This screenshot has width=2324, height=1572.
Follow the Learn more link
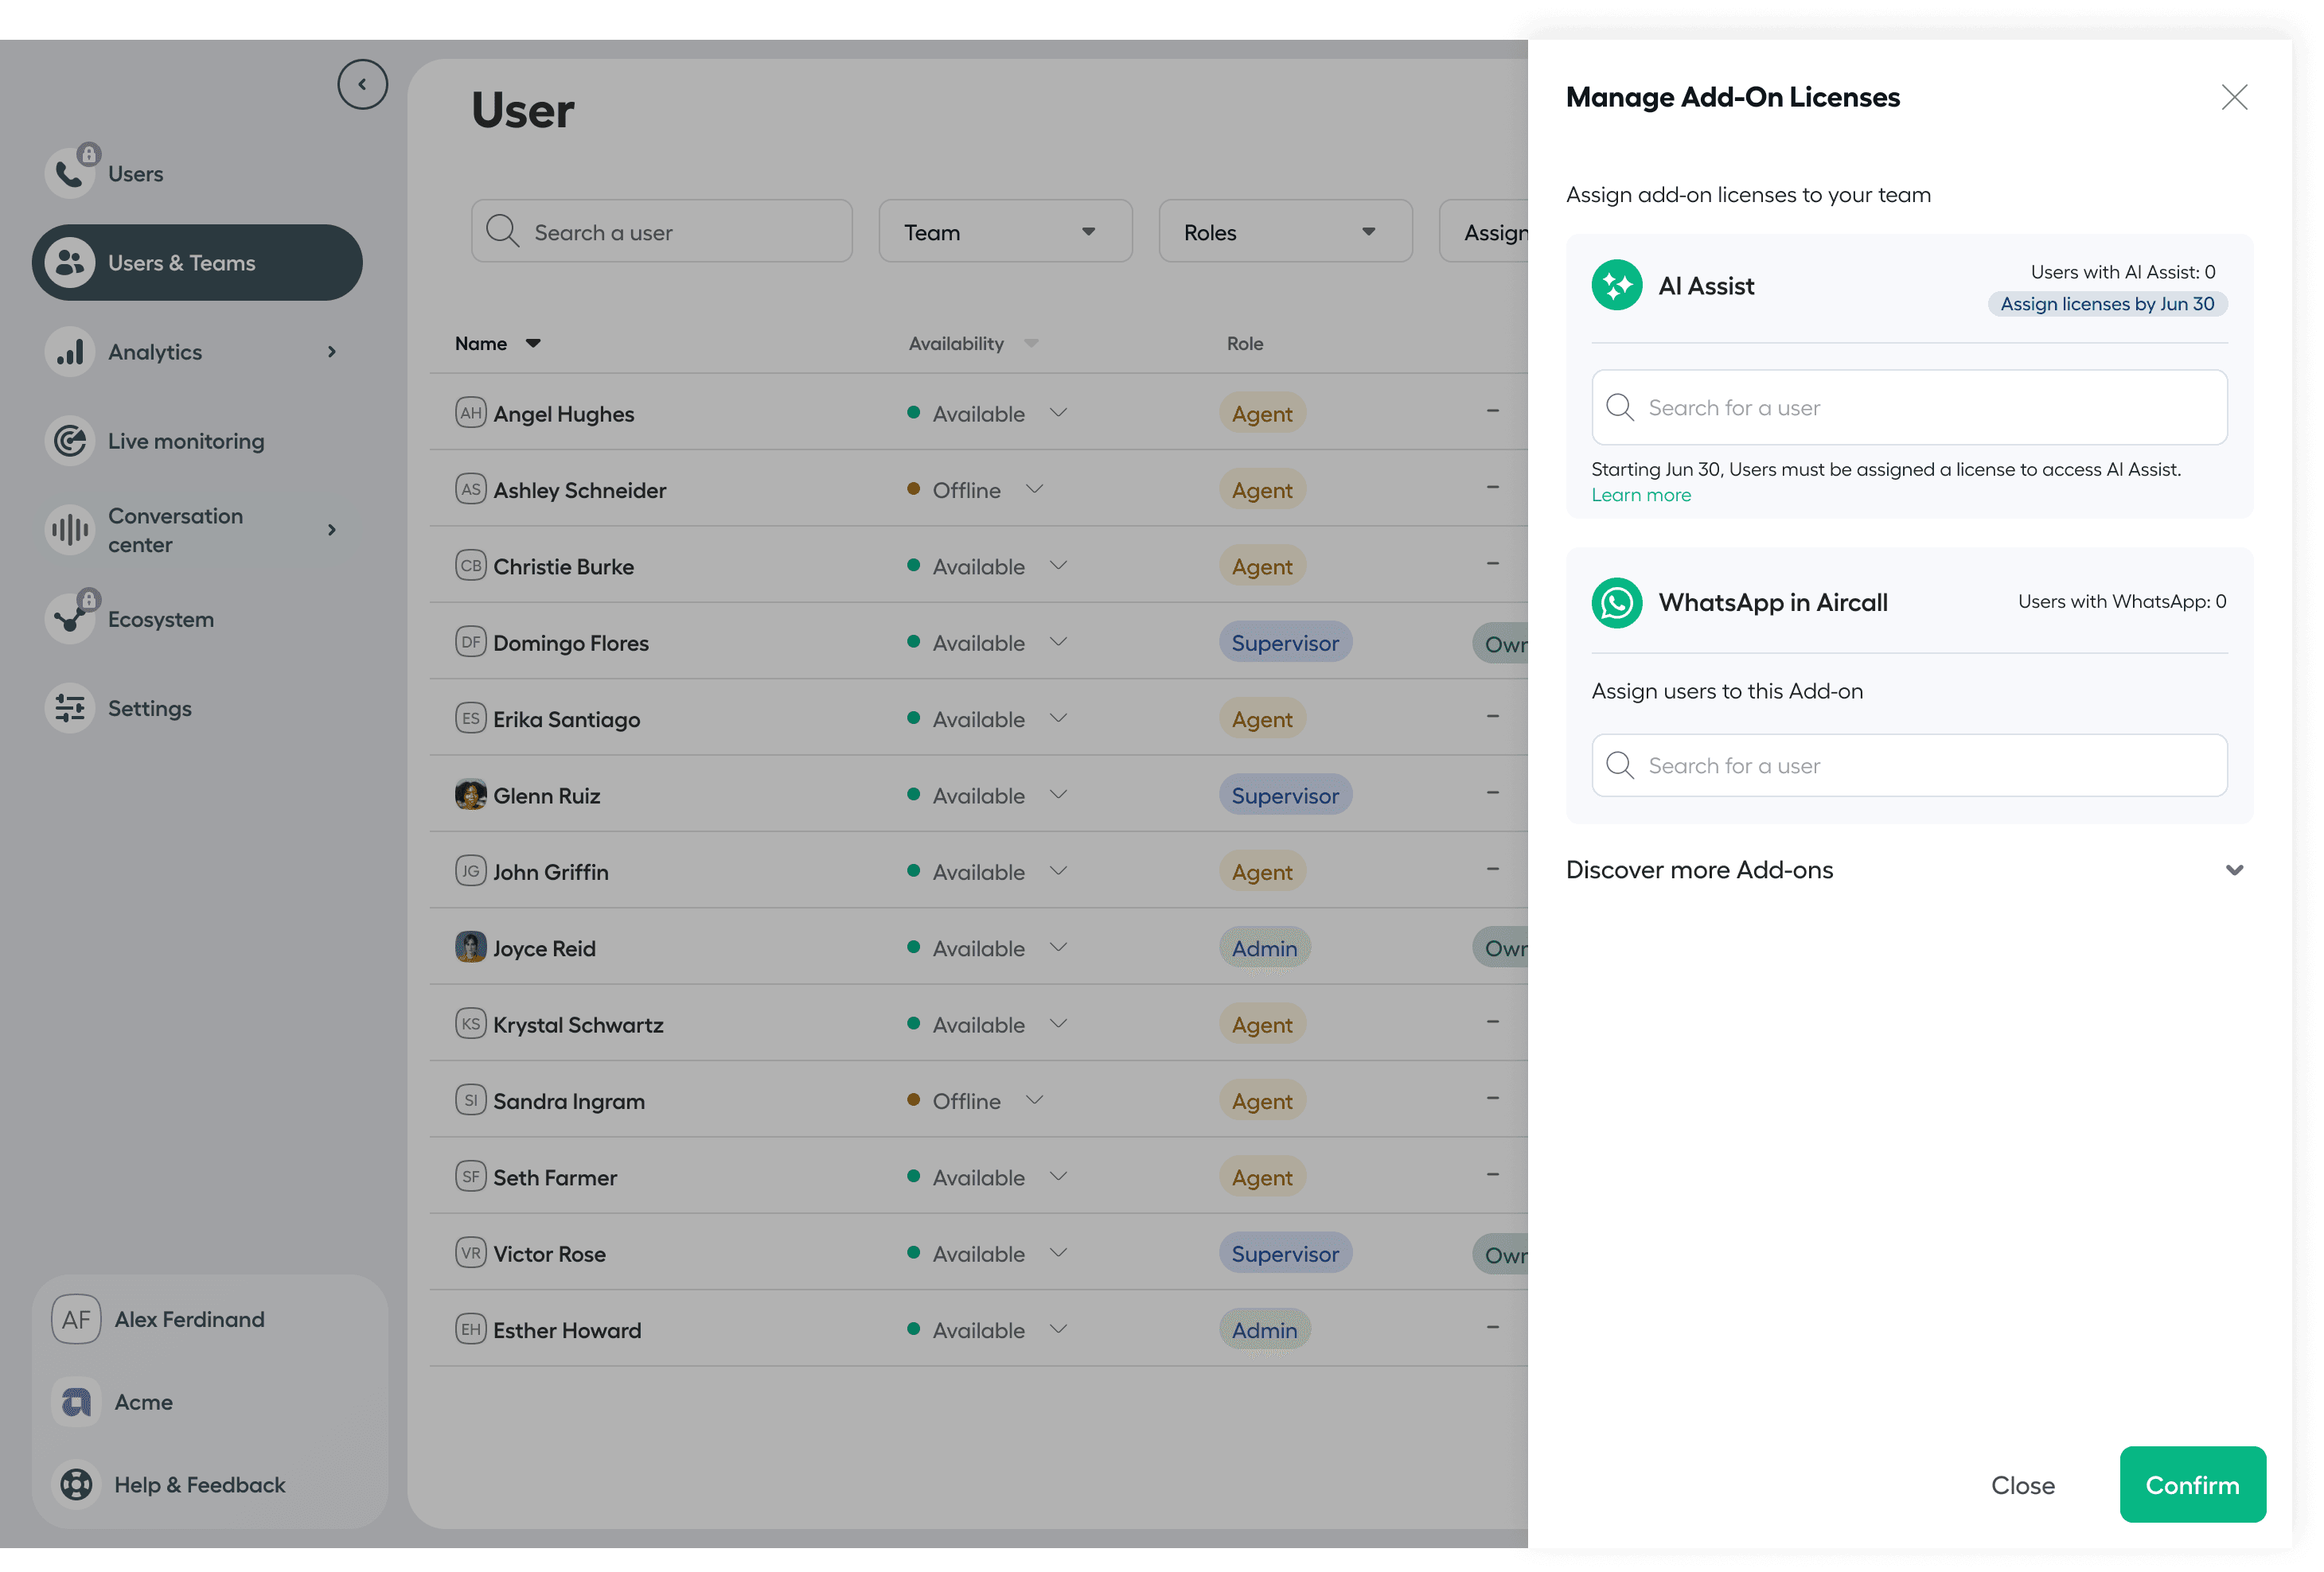1640,496
